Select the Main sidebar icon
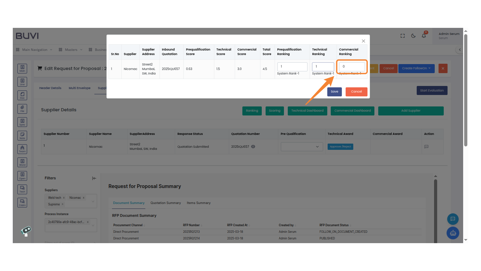This screenshot has width=481, height=271. click(22, 68)
